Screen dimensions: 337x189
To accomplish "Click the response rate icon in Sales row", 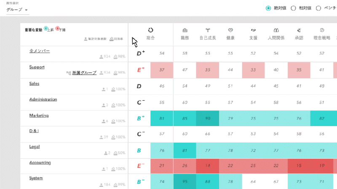I will (x=113, y=89).
